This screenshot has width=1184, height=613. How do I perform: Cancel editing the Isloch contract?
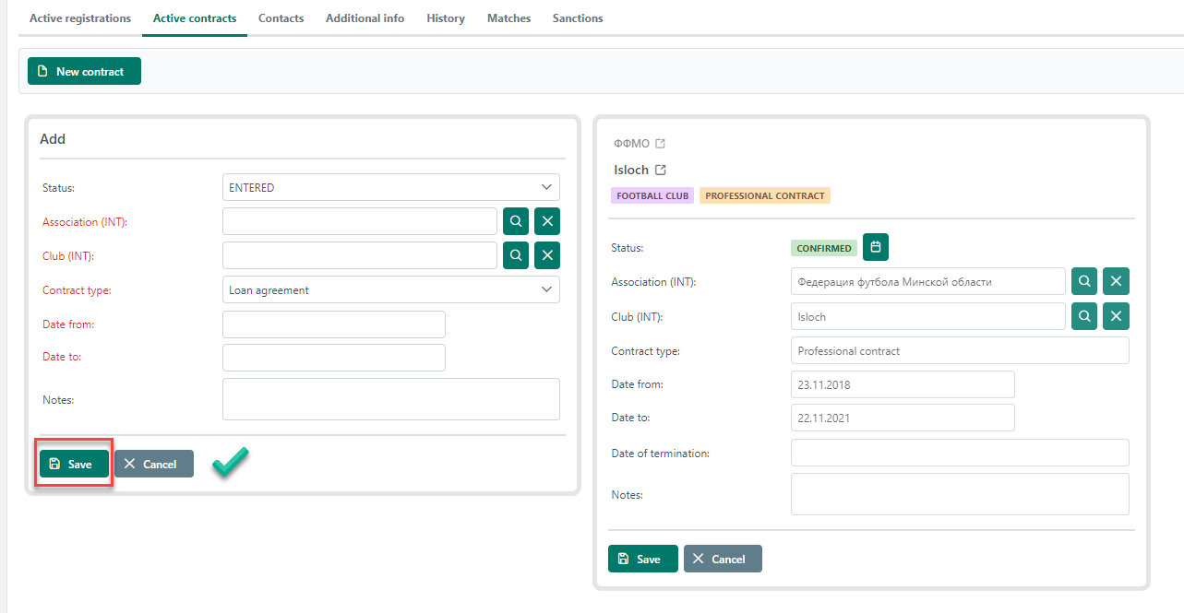point(723,559)
